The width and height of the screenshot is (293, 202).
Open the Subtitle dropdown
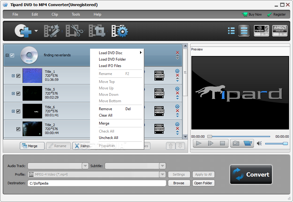coord(162,166)
